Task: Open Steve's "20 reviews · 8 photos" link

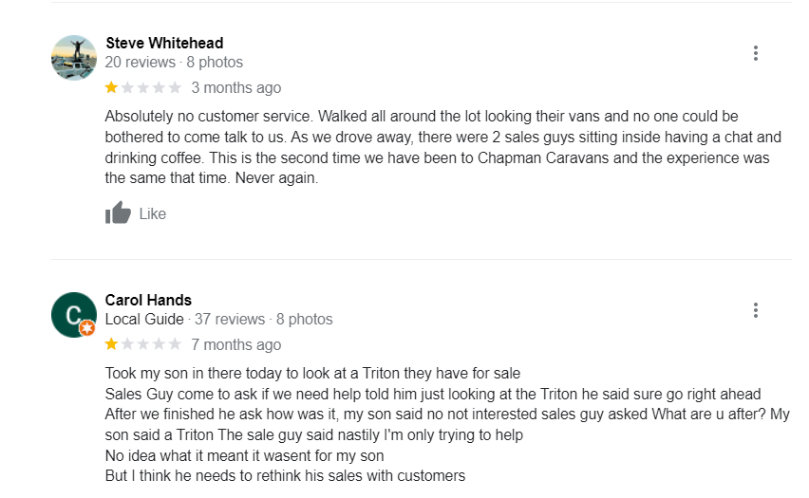Action: (174, 63)
